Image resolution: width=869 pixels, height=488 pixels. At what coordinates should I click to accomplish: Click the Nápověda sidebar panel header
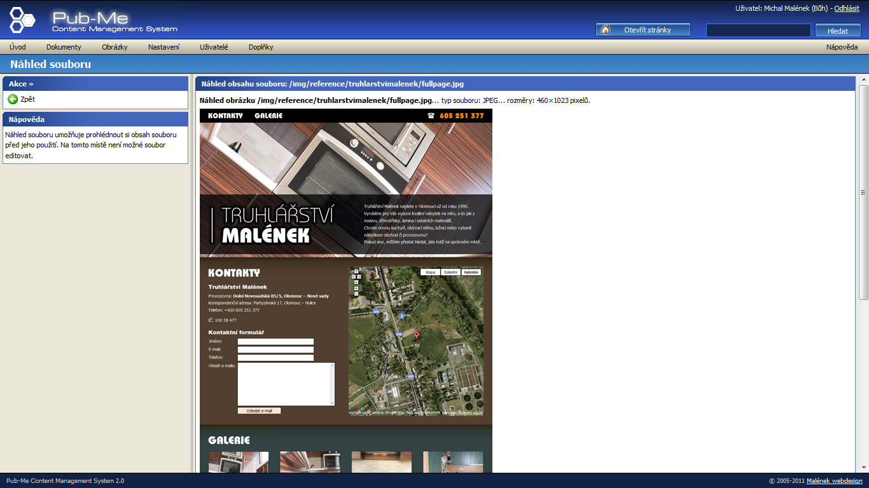(95, 119)
